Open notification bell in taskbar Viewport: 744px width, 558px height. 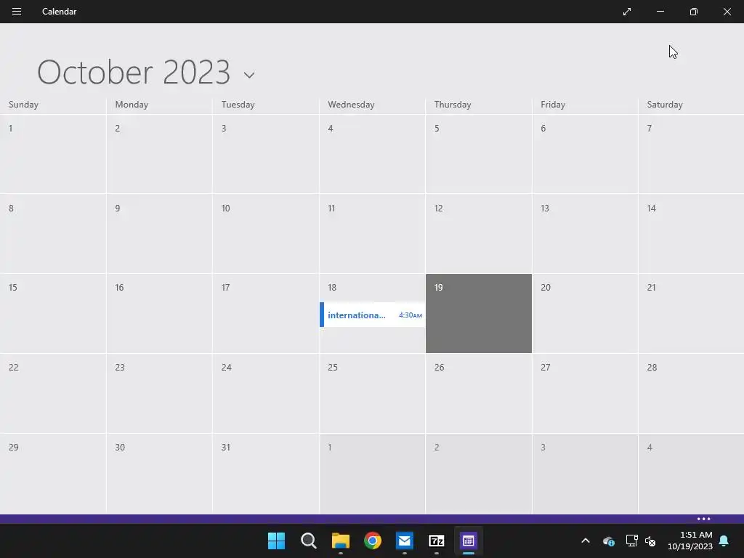tap(724, 541)
